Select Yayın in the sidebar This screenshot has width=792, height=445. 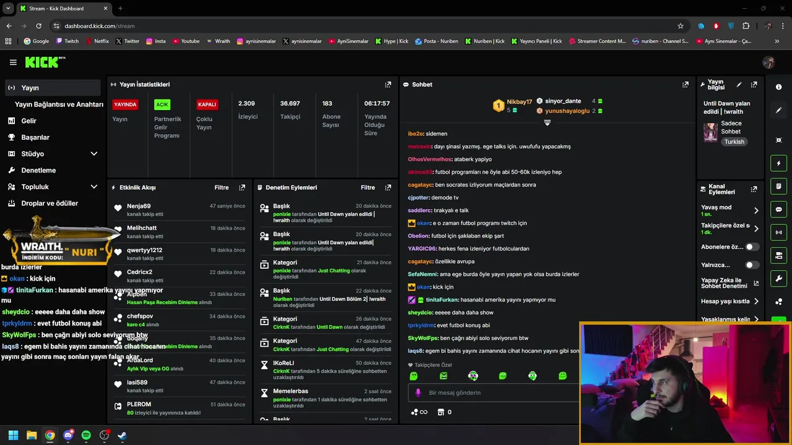(53, 88)
